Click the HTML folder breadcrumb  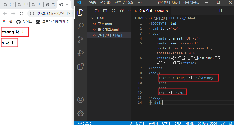pos(140,18)
